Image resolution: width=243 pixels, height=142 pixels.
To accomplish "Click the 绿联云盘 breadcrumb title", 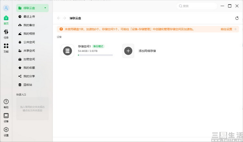I will click(75, 18).
